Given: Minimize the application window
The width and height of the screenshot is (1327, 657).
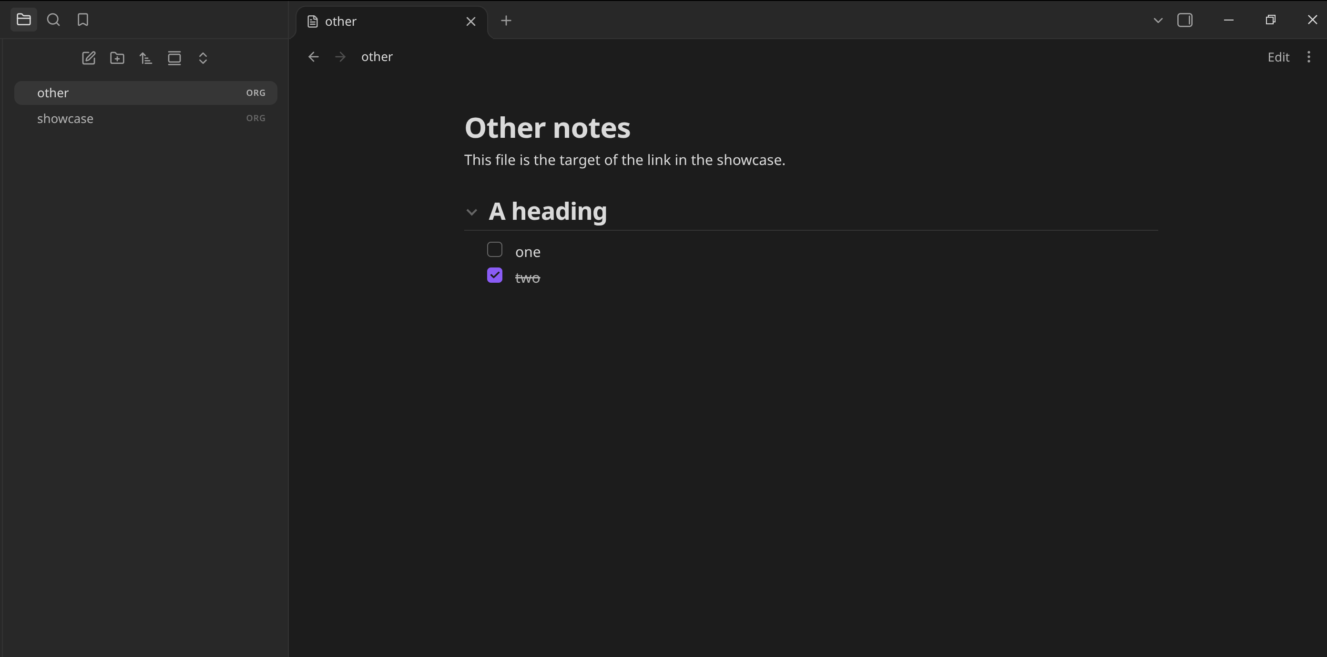Looking at the screenshot, I should coord(1229,20).
